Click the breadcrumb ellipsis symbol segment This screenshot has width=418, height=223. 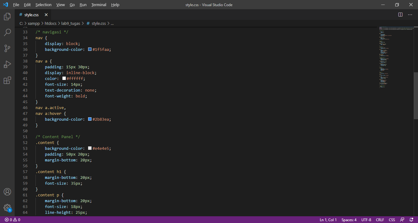coord(112,23)
